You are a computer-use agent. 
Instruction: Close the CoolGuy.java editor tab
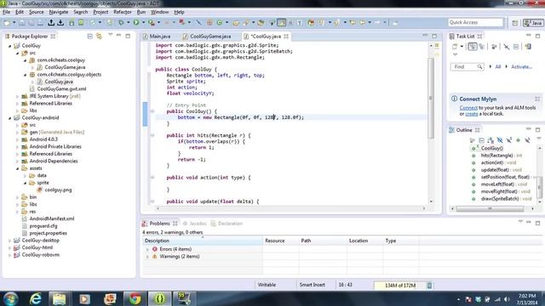point(286,36)
